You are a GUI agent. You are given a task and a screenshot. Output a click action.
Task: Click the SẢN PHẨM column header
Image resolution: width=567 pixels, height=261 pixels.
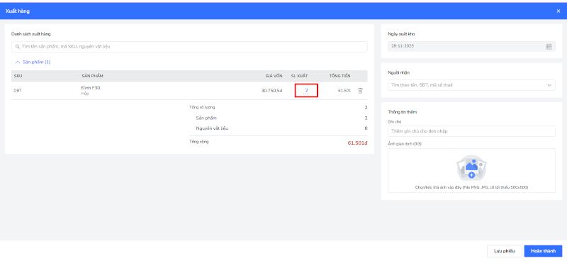pyautogui.click(x=93, y=76)
